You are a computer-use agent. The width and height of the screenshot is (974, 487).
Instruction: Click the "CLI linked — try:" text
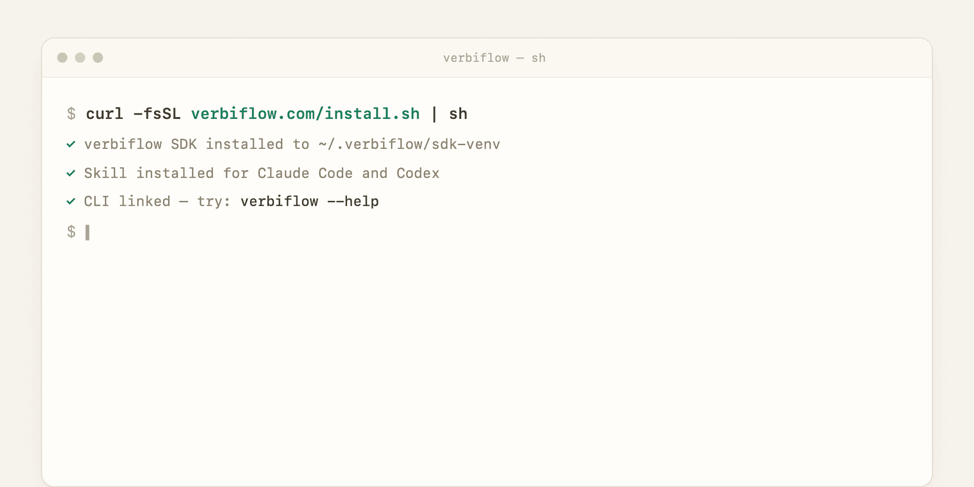point(157,201)
